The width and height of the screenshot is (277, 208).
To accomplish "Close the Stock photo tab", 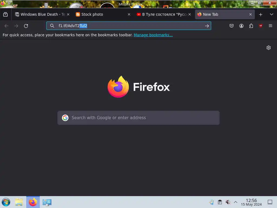I will click(x=129, y=15).
